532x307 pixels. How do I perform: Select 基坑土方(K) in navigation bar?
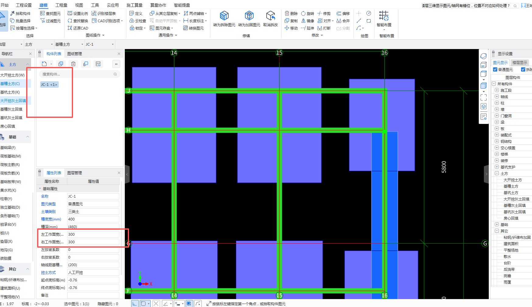(10, 92)
